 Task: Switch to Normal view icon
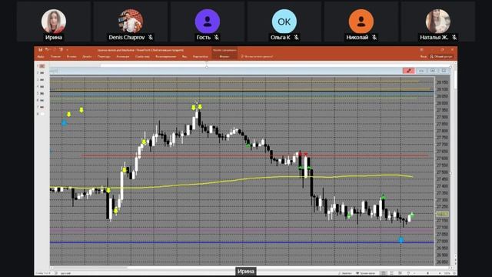click(x=383, y=273)
